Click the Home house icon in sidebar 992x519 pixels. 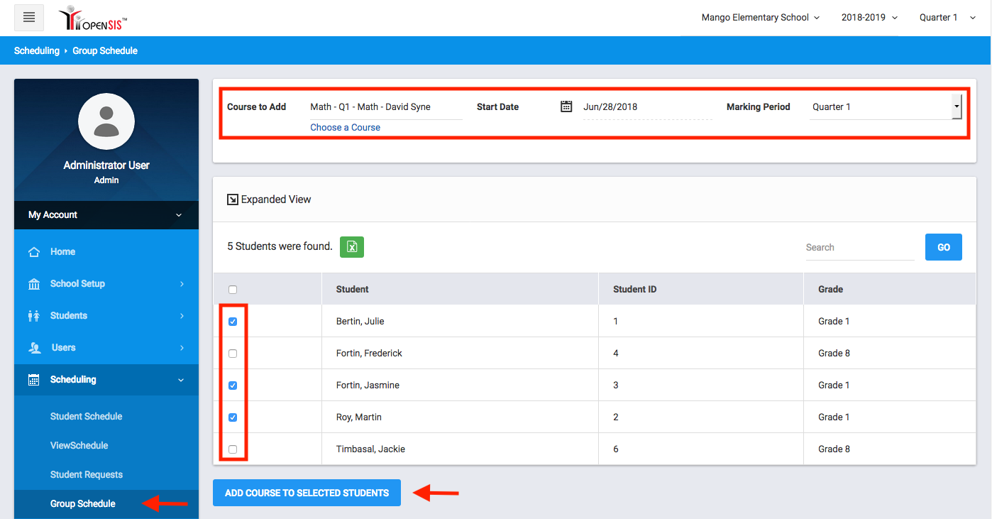(x=34, y=252)
